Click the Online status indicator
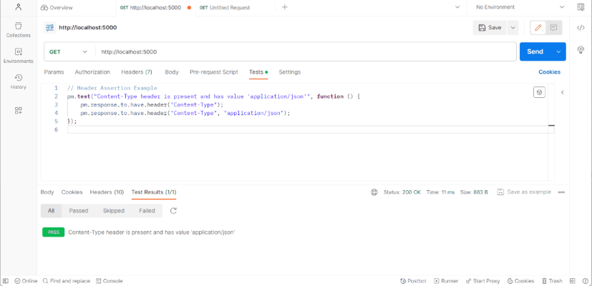Viewport: 592px width, 286px height. 26,281
